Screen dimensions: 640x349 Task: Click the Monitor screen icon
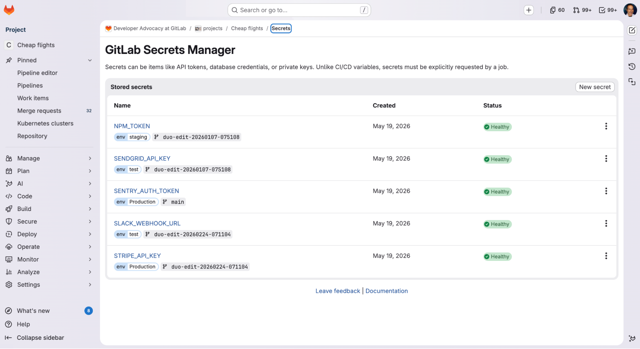tap(9, 259)
